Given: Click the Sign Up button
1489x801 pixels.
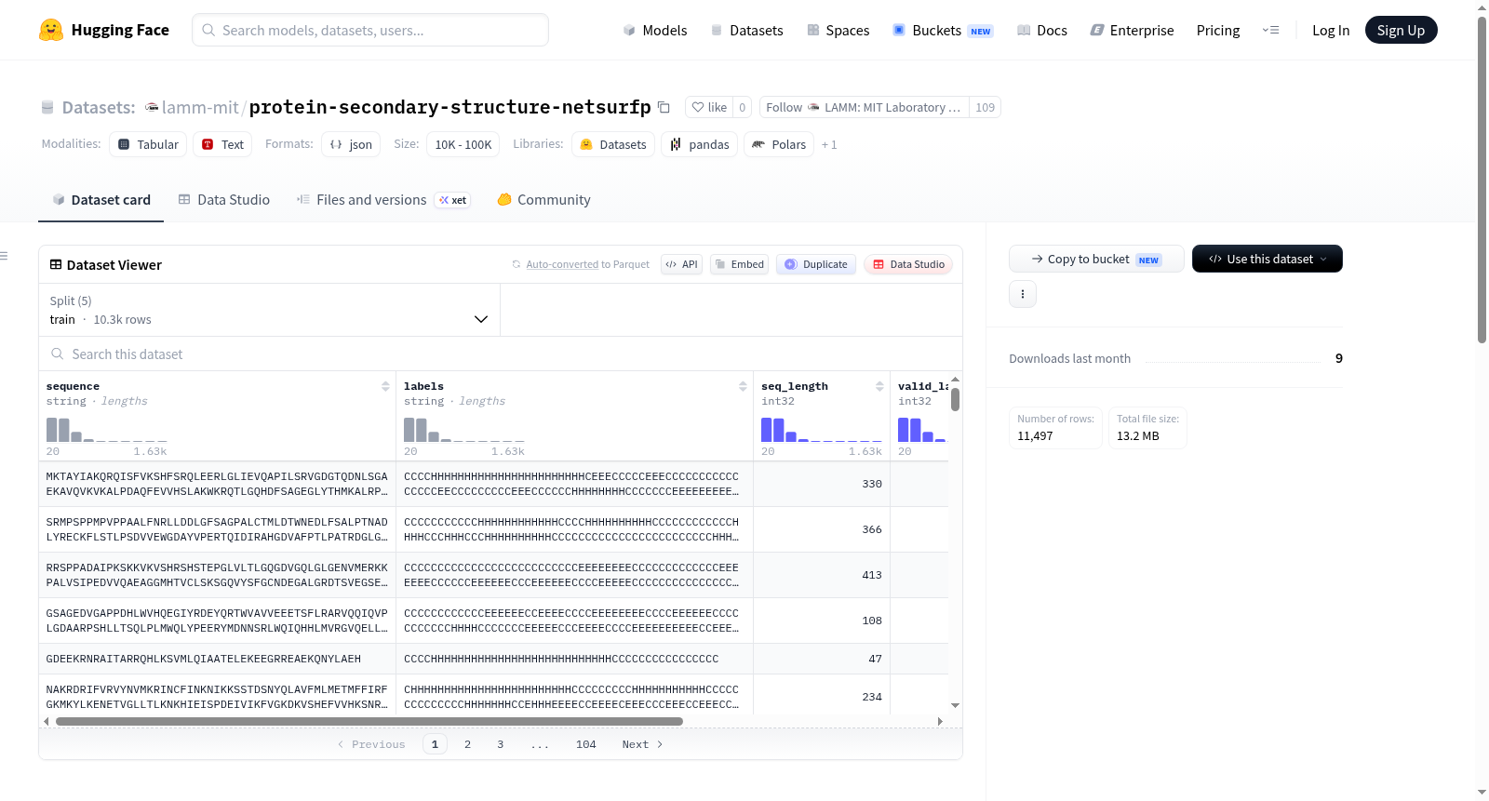Looking at the screenshot, I should point(1401,30).
